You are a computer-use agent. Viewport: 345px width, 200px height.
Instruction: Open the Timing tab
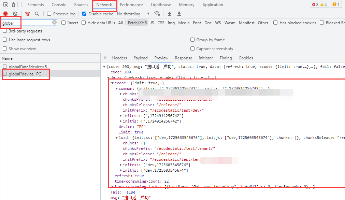click(226, 58)
